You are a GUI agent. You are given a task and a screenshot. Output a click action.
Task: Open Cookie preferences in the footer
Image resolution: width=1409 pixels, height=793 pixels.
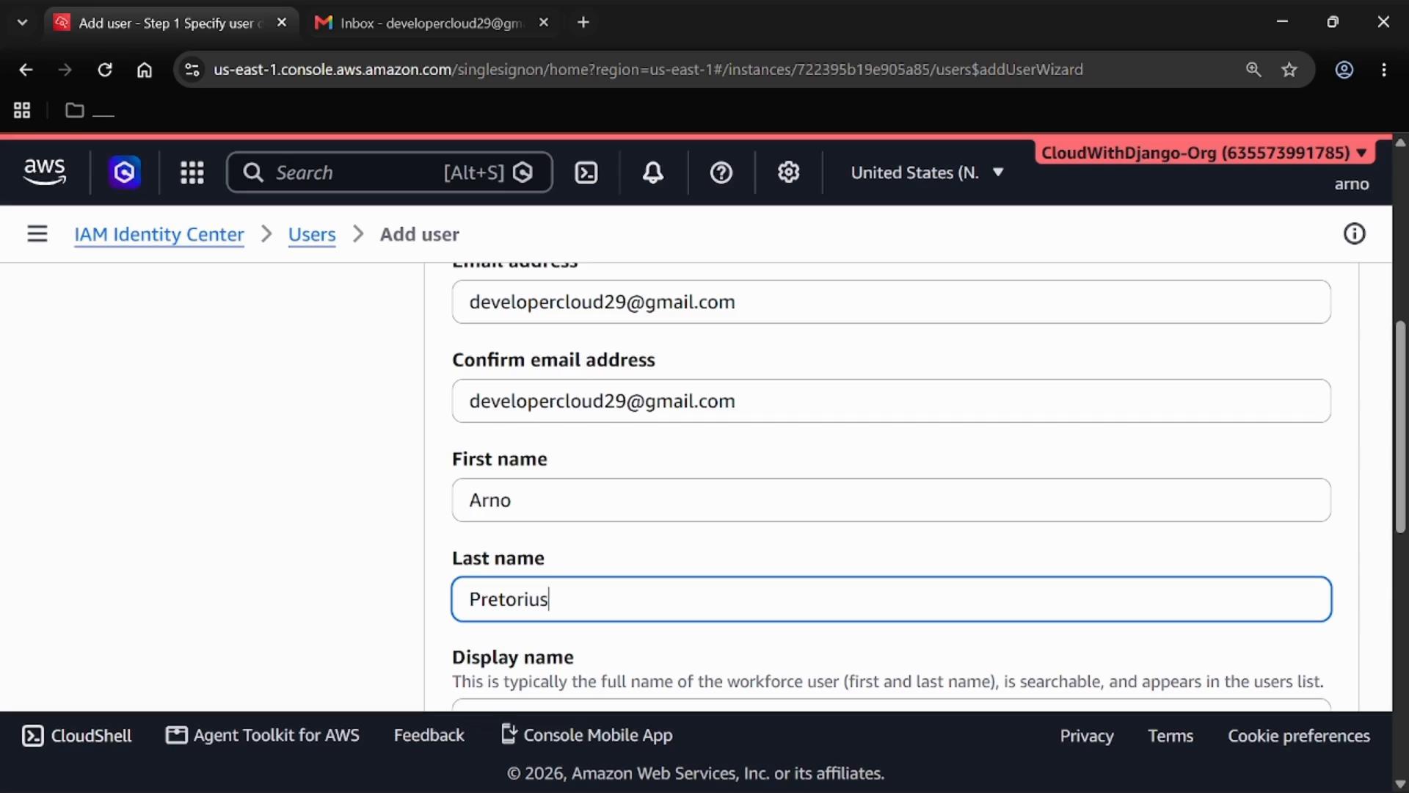(1299, 736)
